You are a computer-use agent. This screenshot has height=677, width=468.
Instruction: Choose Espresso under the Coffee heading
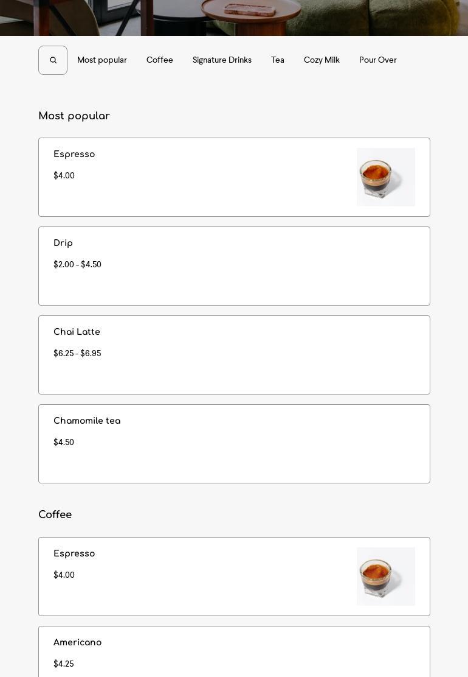(234, 577)
